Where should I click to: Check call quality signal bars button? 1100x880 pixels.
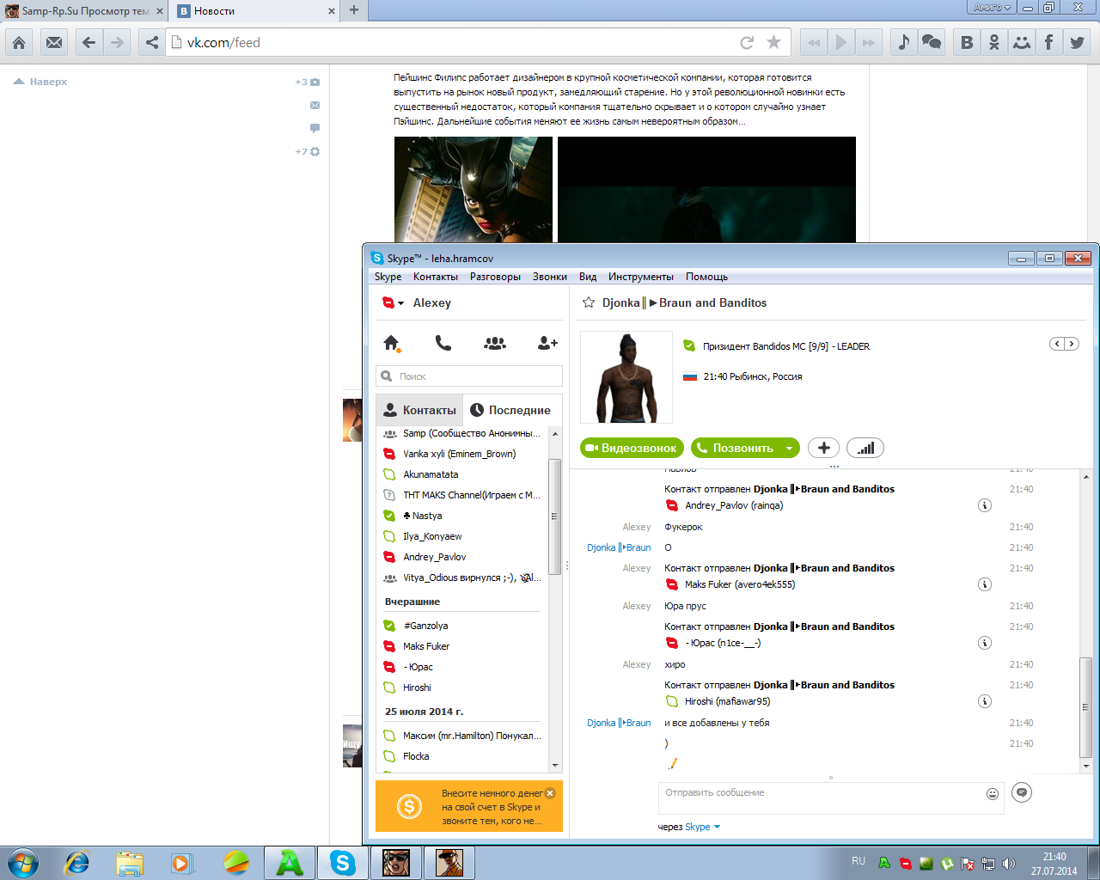tap(865, 448)
